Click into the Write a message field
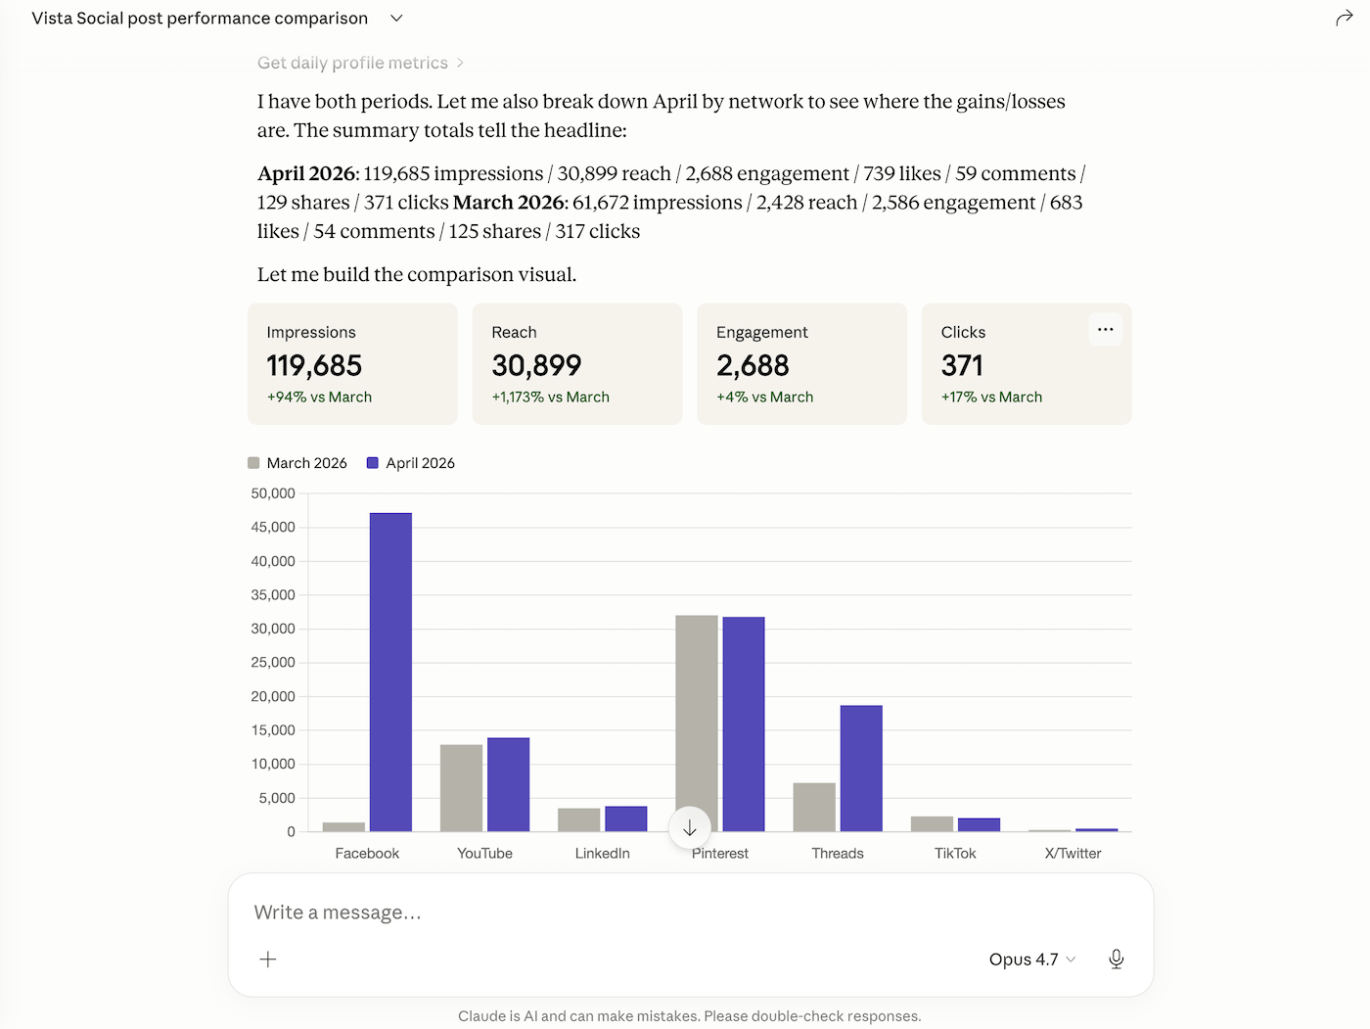 (690, 912)
